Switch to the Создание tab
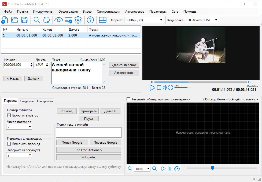 [27, 101]
